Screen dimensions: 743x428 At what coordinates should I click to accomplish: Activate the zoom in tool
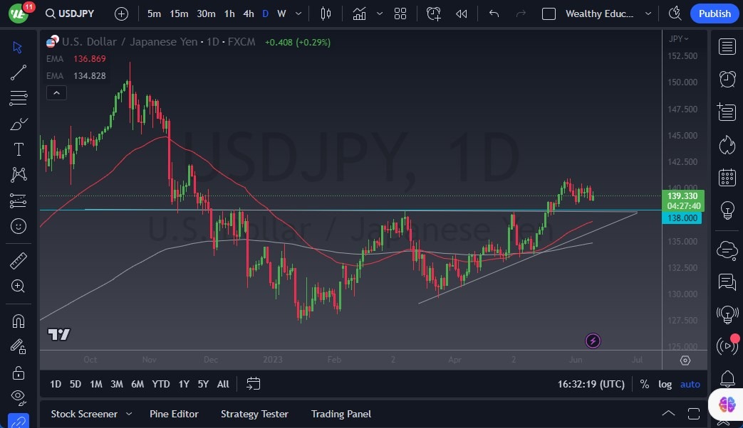coord(18,286)
